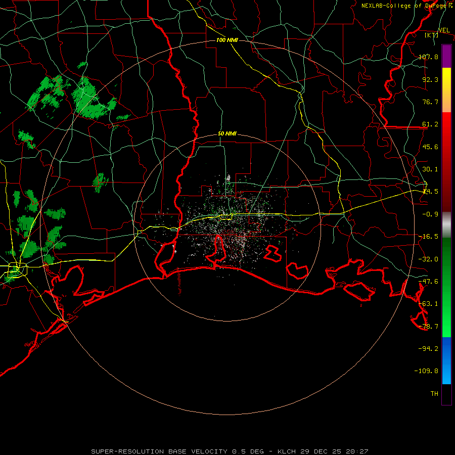This screenshot has width=455, height=455.
Task: Click the -94.2 legend value
Action: click(428, 348)
